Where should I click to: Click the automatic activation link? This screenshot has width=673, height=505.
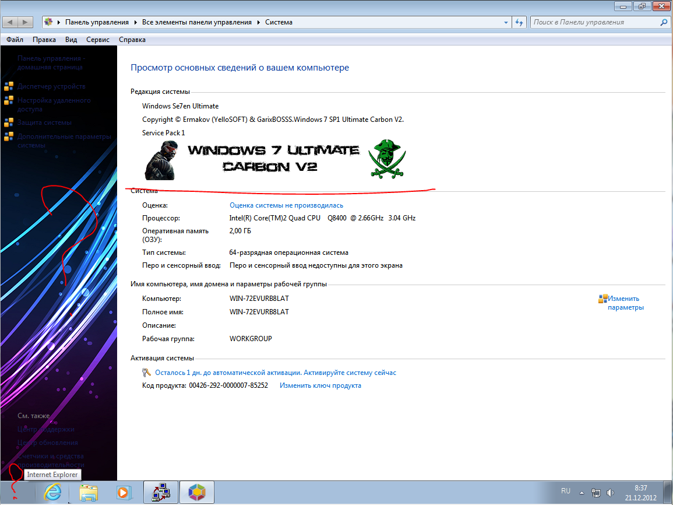(276, 372)
